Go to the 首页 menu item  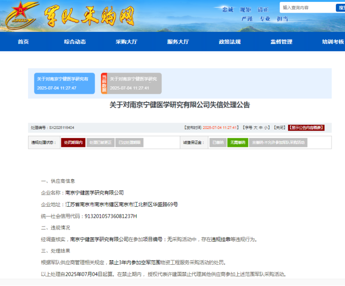click(23, 42)
